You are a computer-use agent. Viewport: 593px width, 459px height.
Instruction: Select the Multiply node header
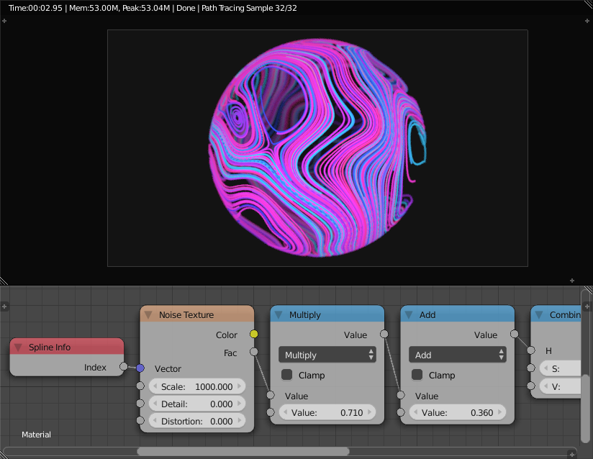pos(327,314)
